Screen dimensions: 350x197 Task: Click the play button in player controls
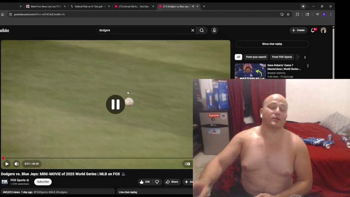(x=7, y=164)
